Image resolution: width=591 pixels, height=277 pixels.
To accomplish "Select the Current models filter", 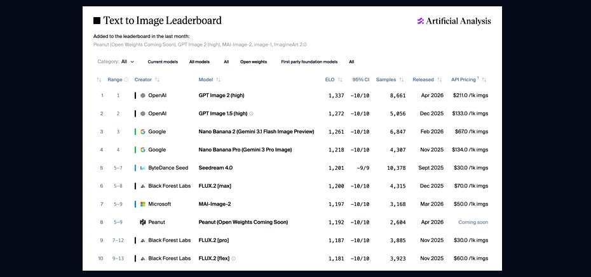I will [163, 61].
